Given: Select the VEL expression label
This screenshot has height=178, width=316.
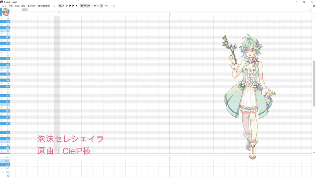Looking at the screenshot, I should pos(8,172).
